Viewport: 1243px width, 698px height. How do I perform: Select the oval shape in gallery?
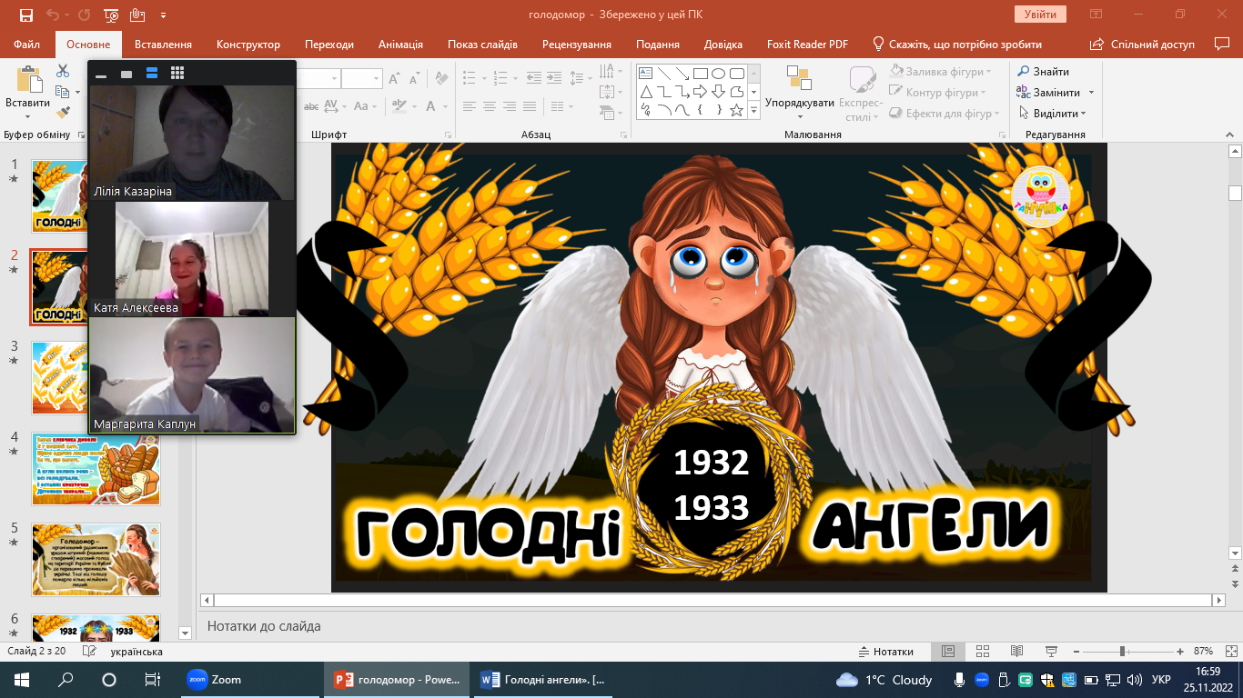pyautogui.click(x=718, y=74)
